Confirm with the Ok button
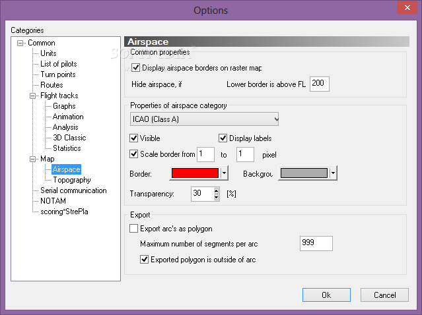Viewport: 422px width, 315px height. (x=326, y=295)
